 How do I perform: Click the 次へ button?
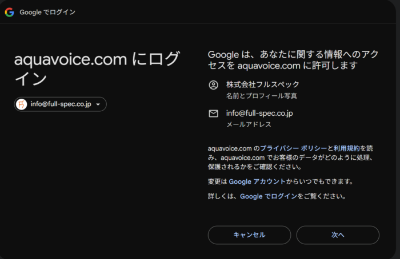click(338, 235)
